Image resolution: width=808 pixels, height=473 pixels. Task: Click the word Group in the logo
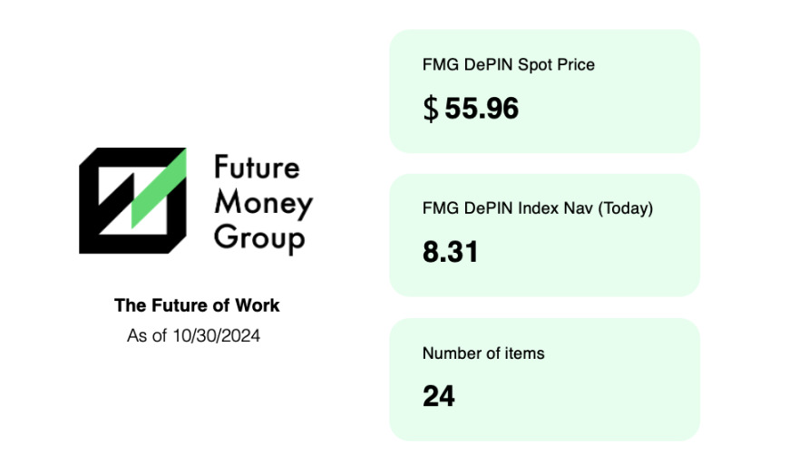[x=259, y=239]
